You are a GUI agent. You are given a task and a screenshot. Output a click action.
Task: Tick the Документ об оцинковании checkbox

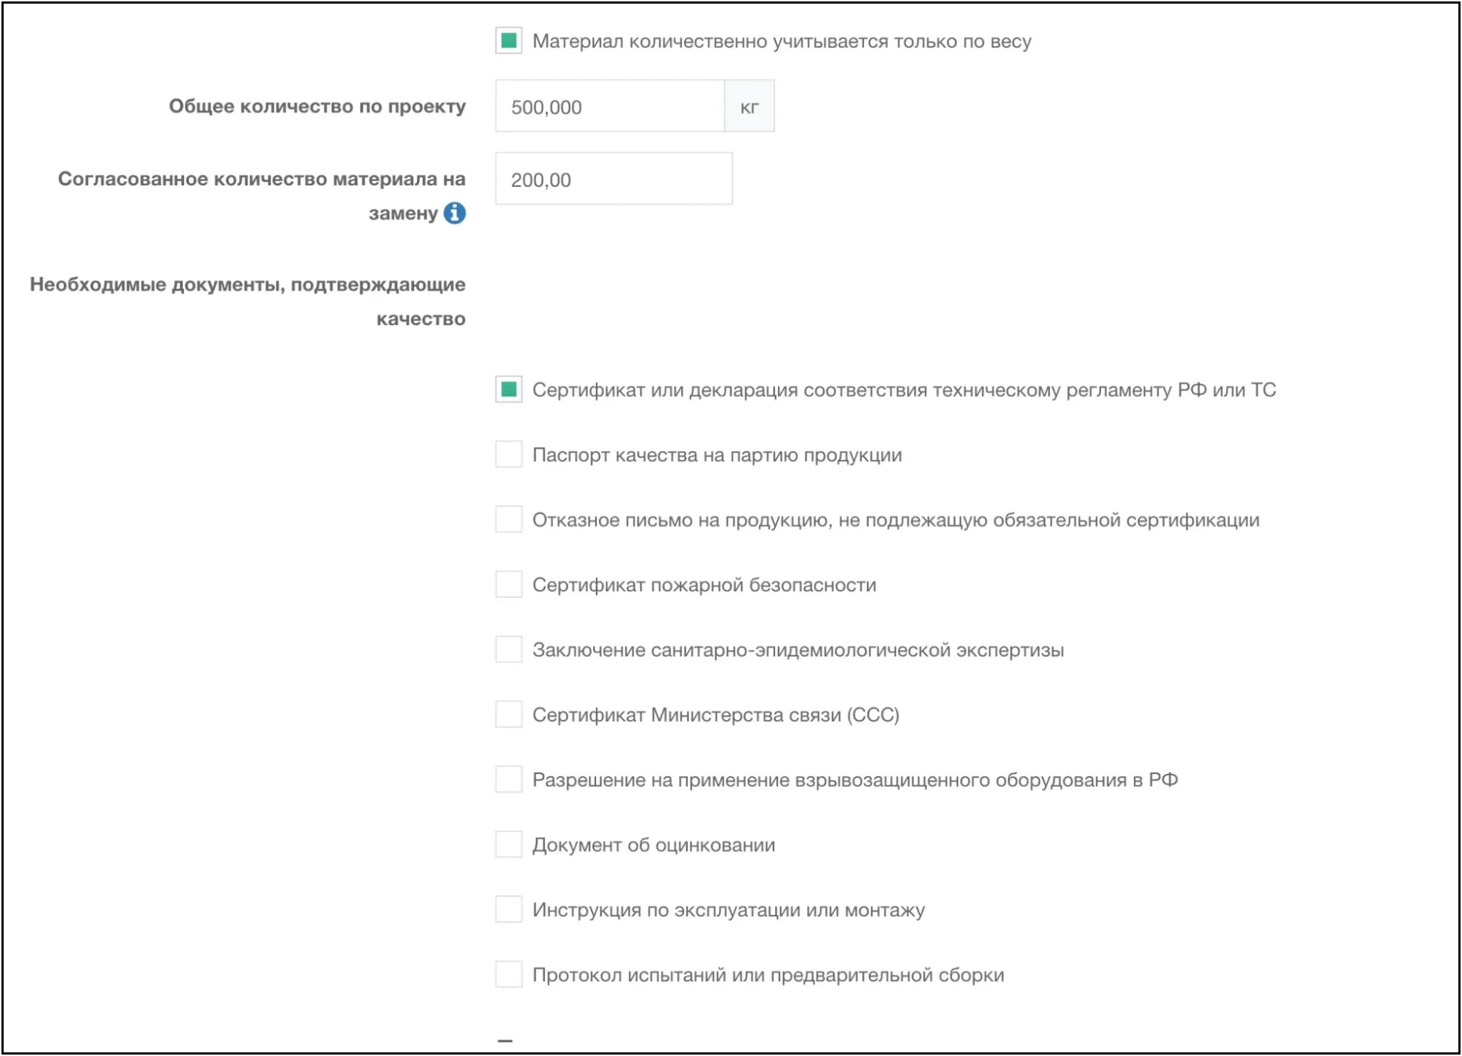click(x=509, y=844)
